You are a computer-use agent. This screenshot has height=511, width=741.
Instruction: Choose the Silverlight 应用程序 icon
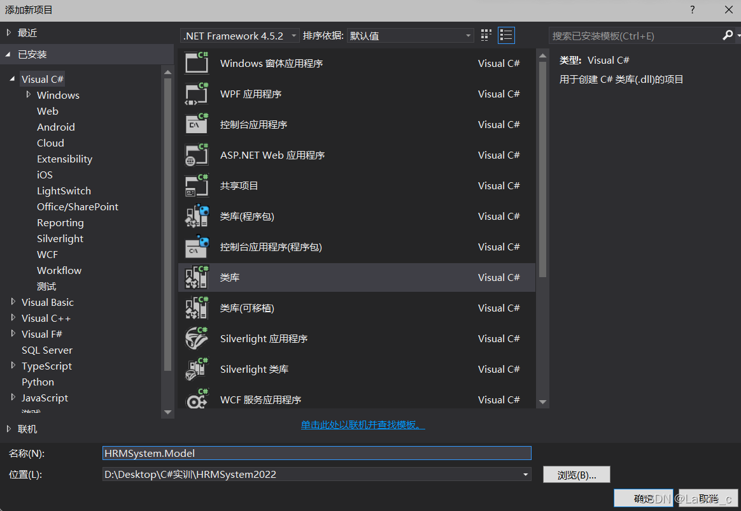[197, 338]
